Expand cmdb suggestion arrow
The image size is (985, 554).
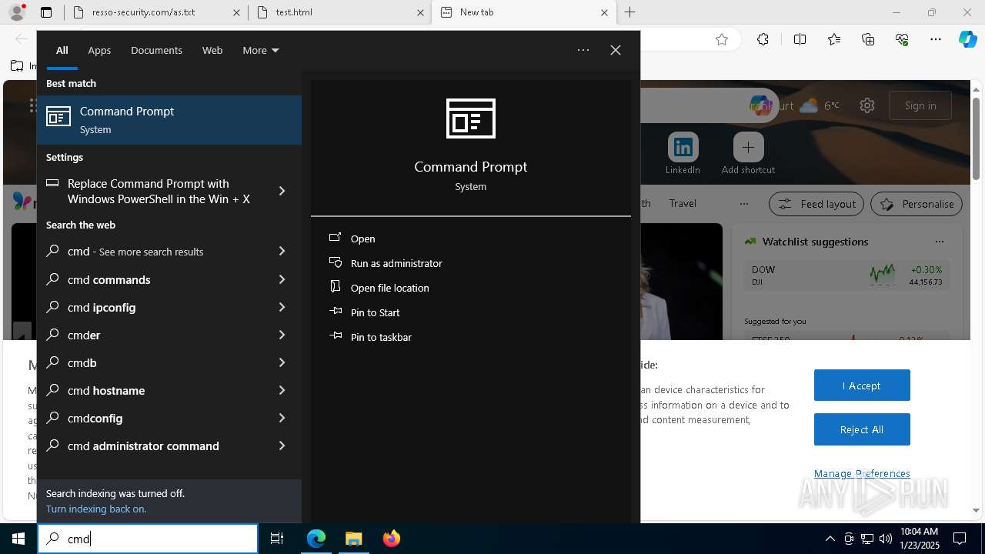pyautogui.click(x=282, y=362)
